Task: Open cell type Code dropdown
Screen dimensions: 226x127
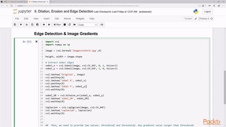Action: pos(88,25)
